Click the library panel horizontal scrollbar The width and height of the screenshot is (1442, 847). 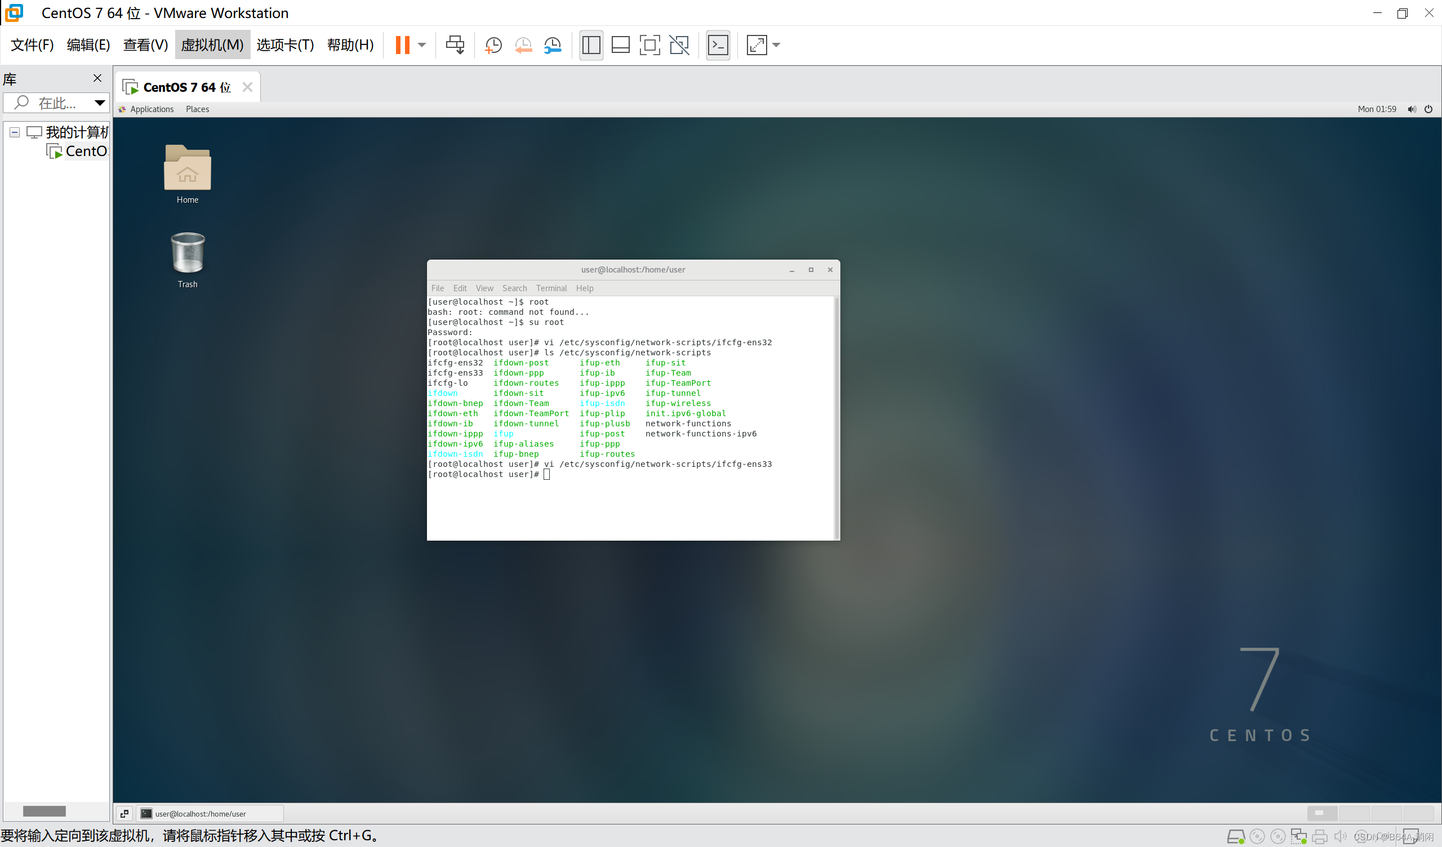click(44, 811)
